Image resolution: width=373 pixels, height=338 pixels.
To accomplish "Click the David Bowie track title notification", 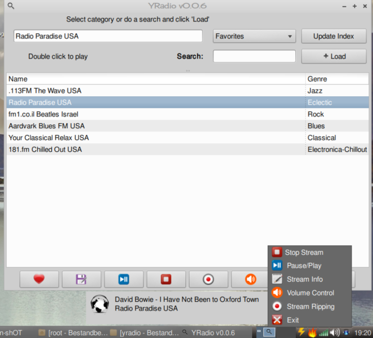I will [x=187, y=299].
